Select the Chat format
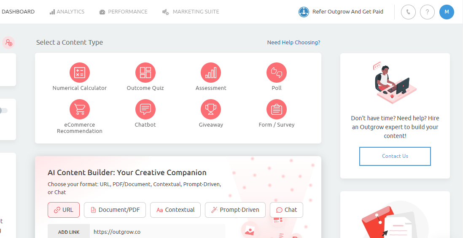 pyautogui.click(x=286, y=210)
